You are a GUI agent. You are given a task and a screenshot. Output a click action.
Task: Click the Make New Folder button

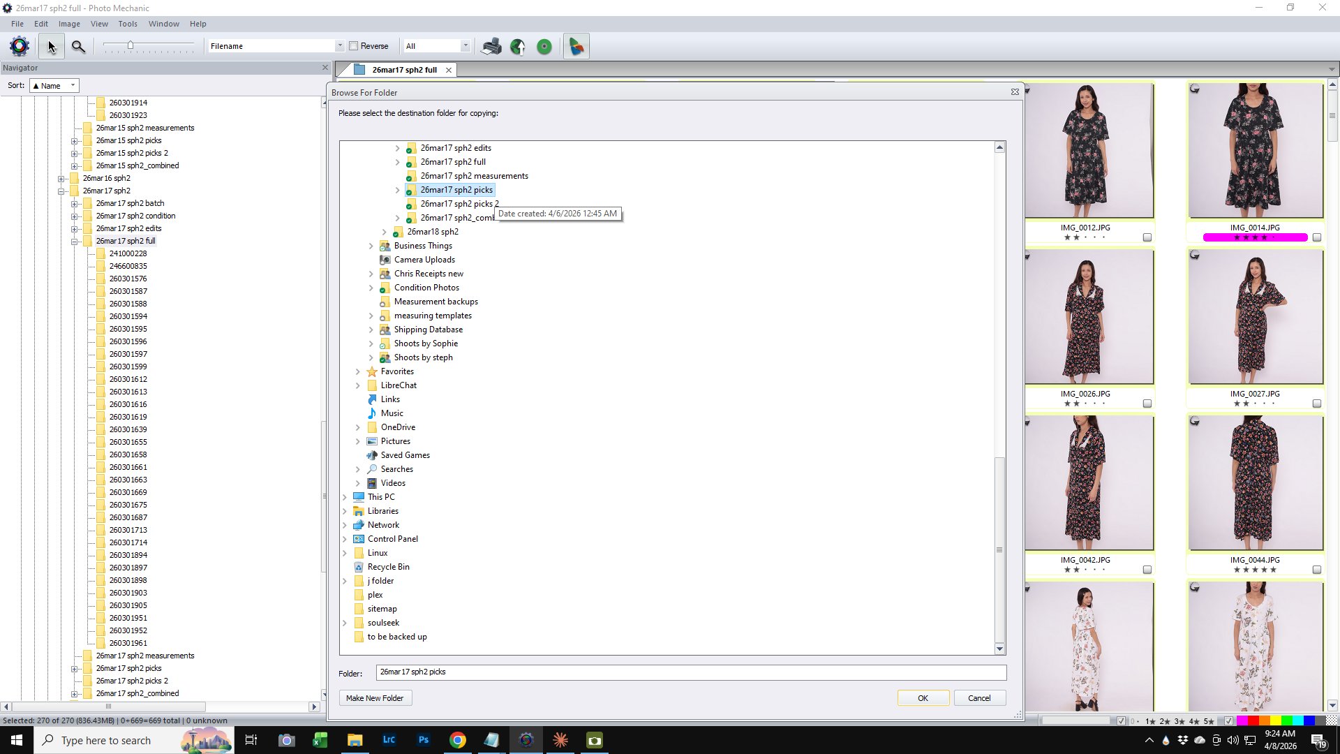(375, 698)
